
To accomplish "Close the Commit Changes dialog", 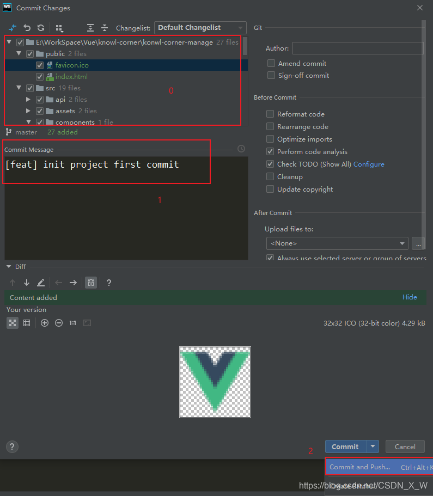I will tap(420, 8).
